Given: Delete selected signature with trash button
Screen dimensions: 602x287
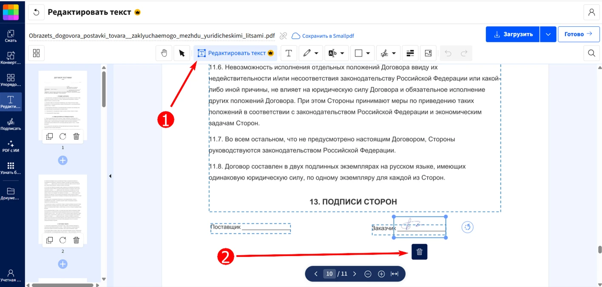Looking at the screenshot, I should tap(419, 252).
